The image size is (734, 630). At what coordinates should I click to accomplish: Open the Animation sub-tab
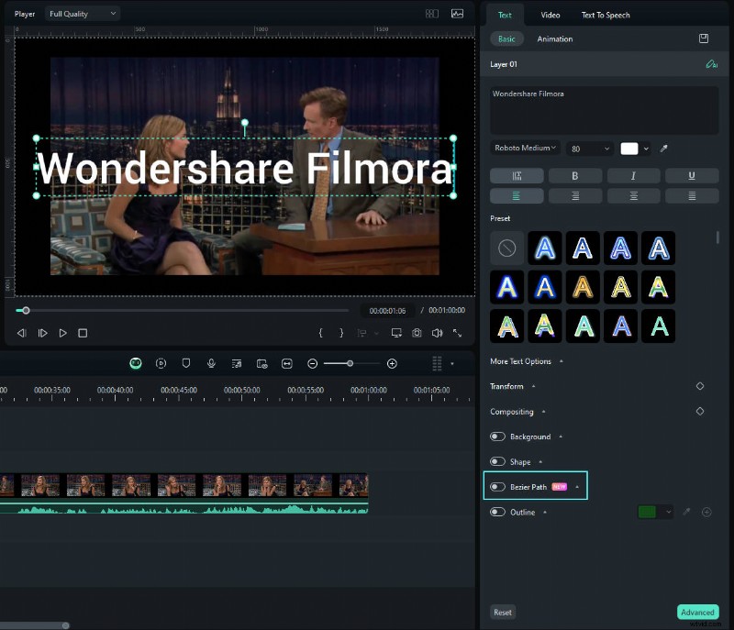click(x=554, y=39)
